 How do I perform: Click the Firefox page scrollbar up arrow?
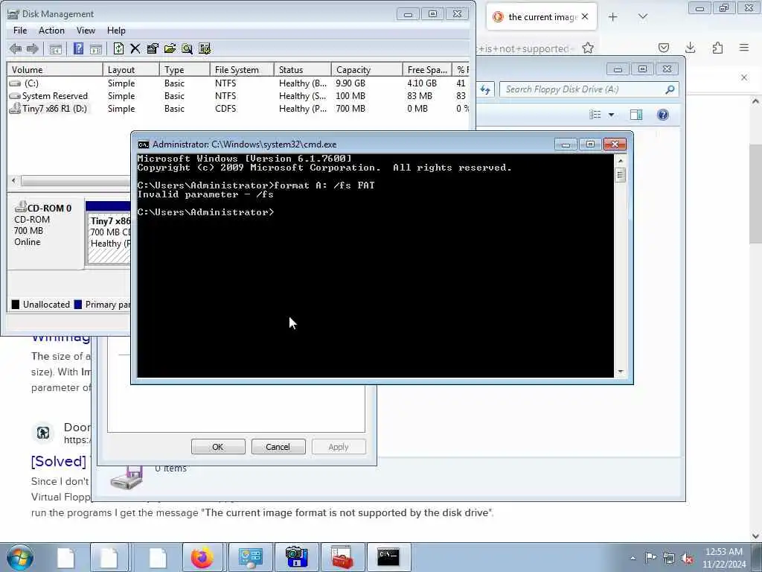(755, 101)
